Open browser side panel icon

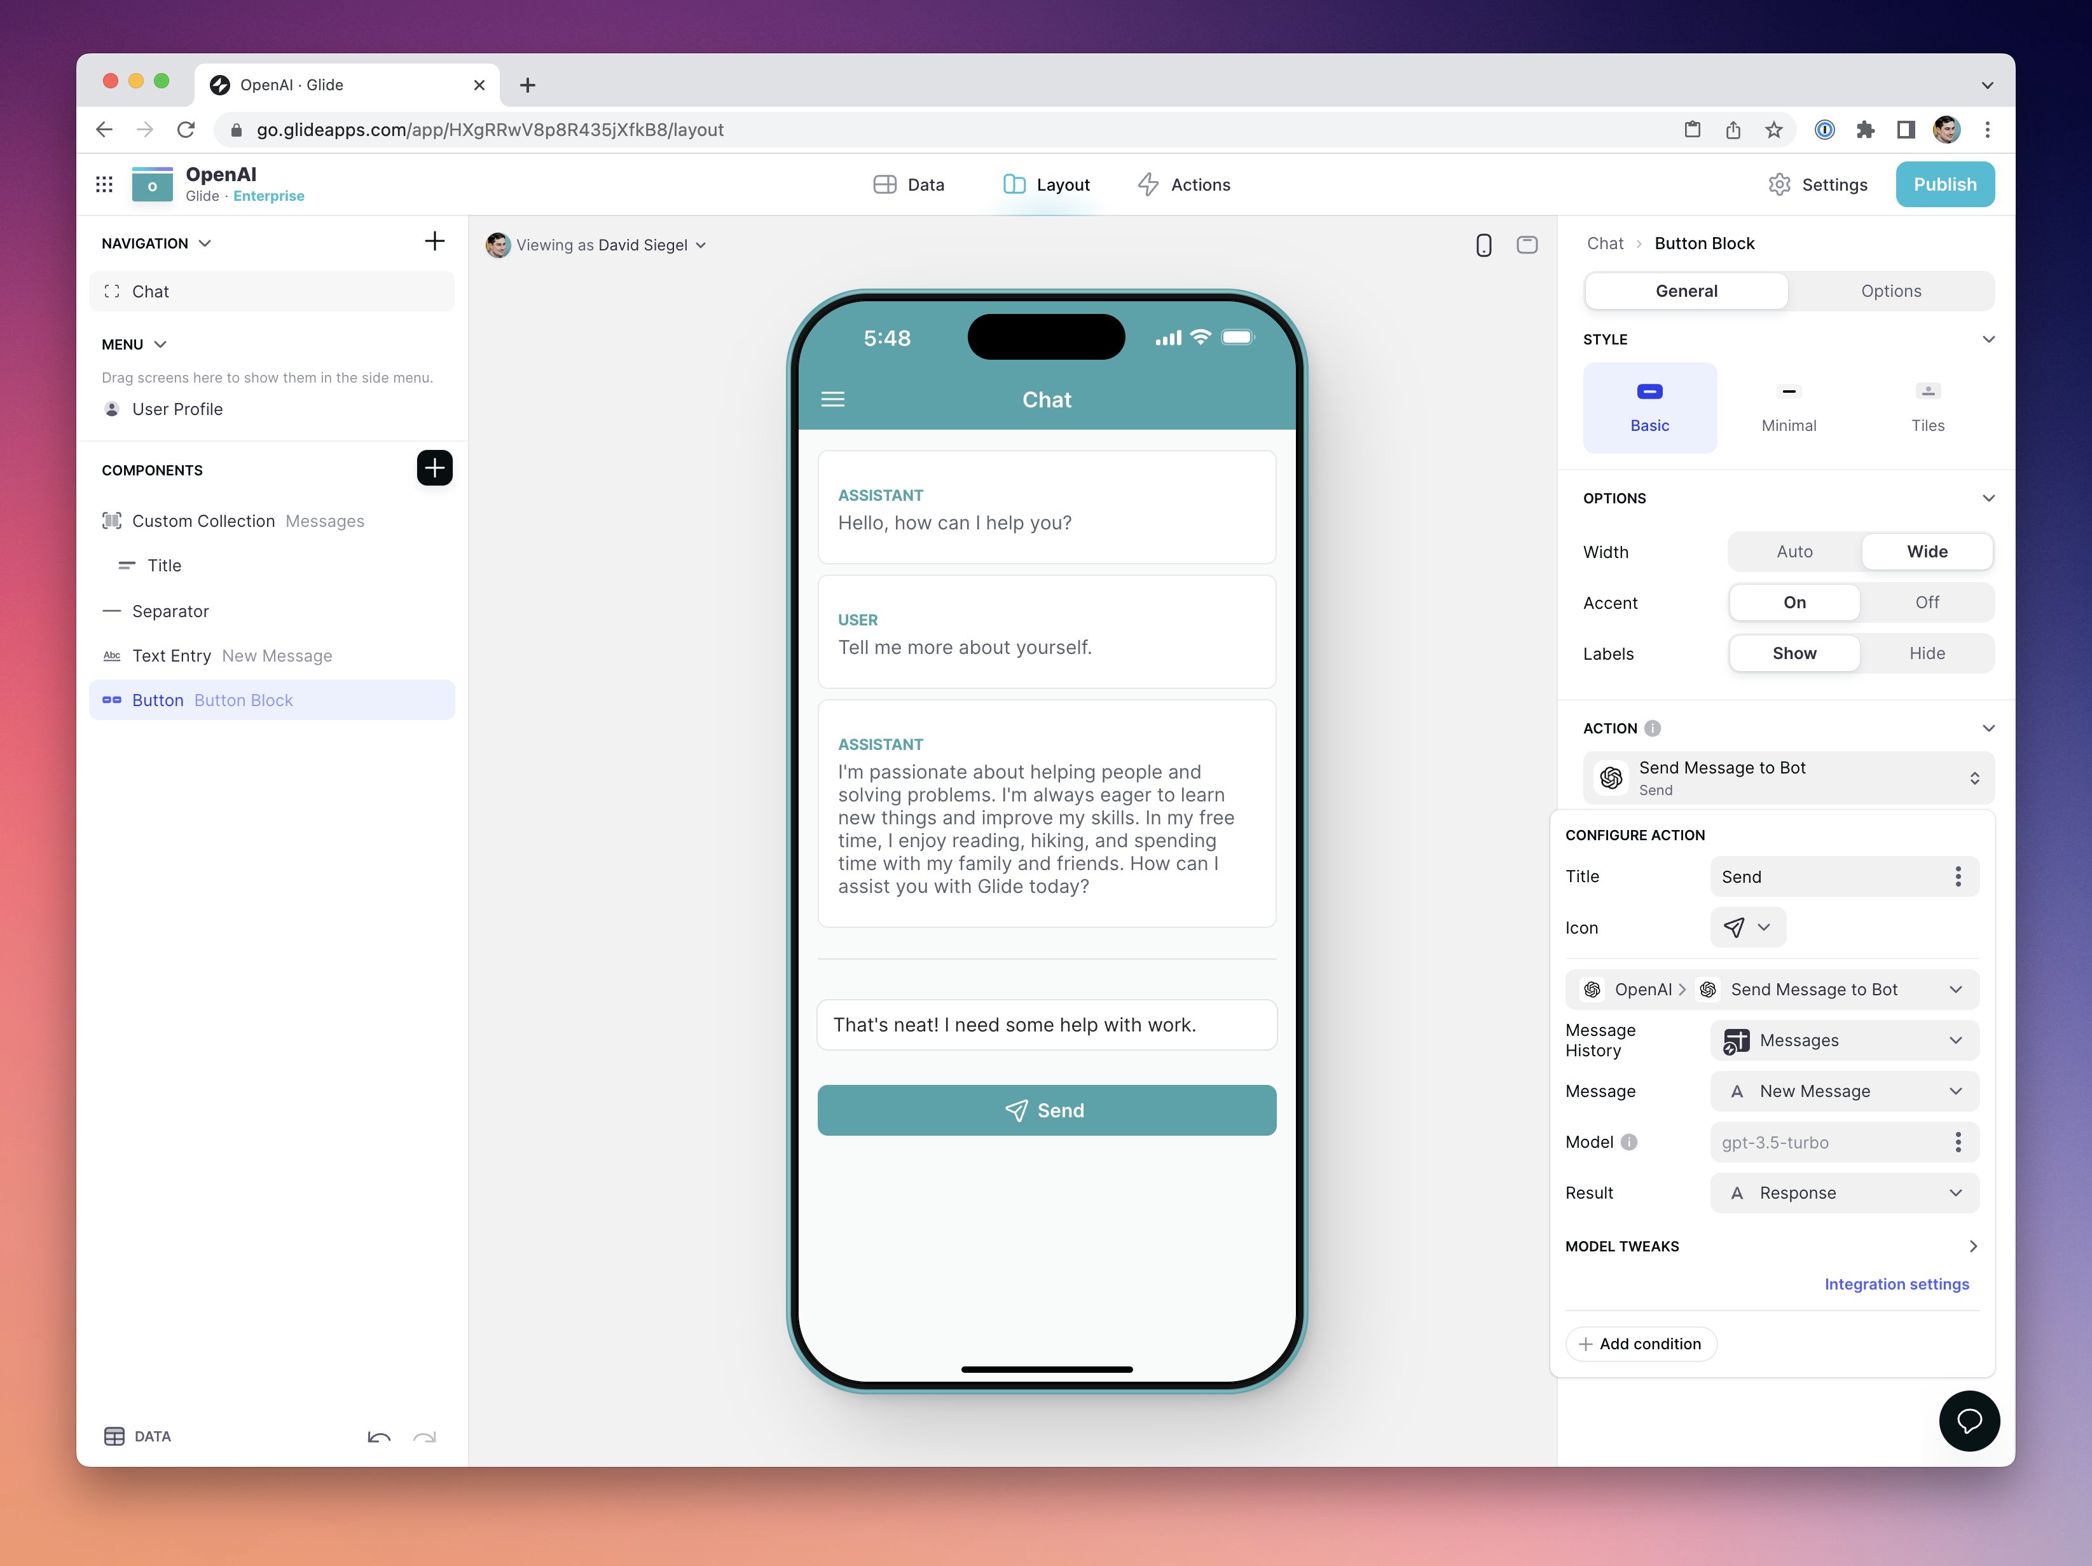tap(1905, 130)
